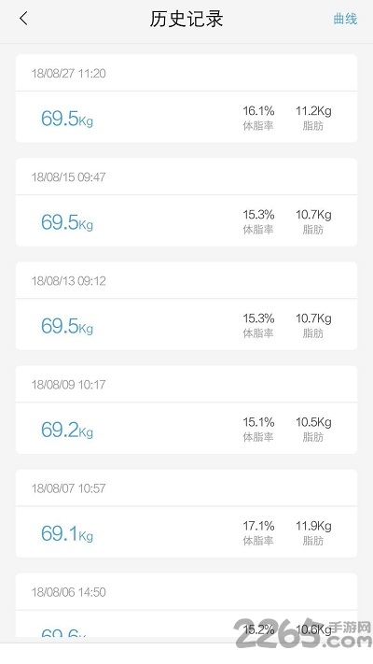Tap 69.5Kg weight in 08/27 record
The width and height of the screenshot is (373, 664).
point(67,119)
